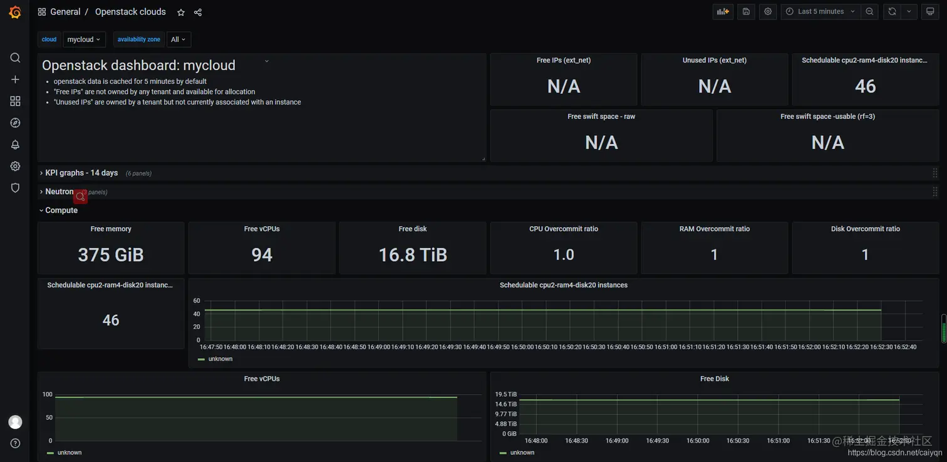Open Disk Overcommit ratio panel menu
The width and height of the screenshot is (947, 462).
coord(866,229)
